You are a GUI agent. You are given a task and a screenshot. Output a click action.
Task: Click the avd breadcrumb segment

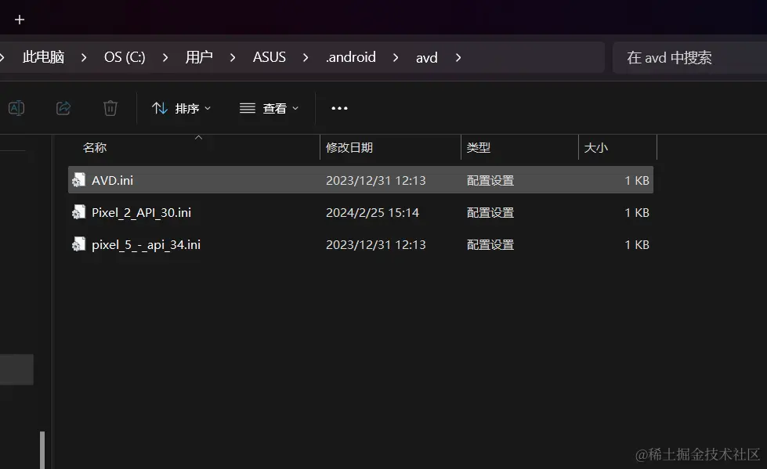point(426,58)
